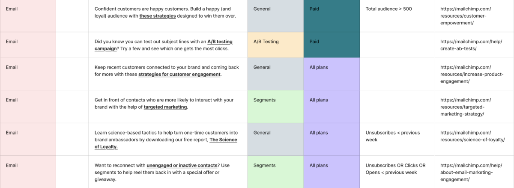
Task: Click the "Total audience > 500" cell
Action: (397, 16)
